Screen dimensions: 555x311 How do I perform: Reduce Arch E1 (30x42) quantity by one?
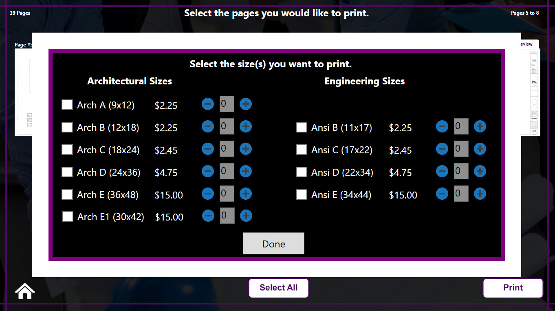click(x=208, y=216)
